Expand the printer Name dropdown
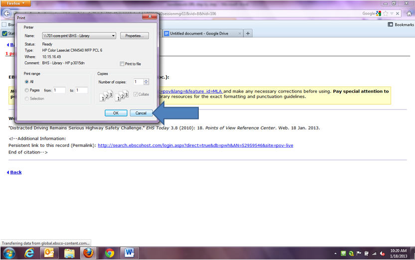Screen dimensions: 415x260 point(114,36)
